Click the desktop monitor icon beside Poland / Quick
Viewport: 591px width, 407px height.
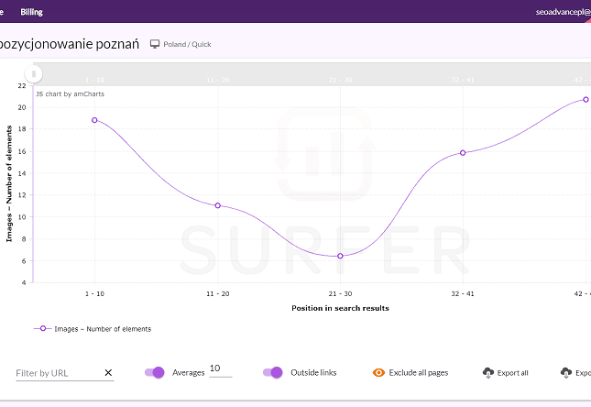pyautogui.click(x=155, y=44)
